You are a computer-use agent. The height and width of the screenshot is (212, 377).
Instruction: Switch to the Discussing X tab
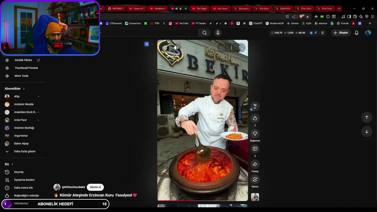(242, 9)
